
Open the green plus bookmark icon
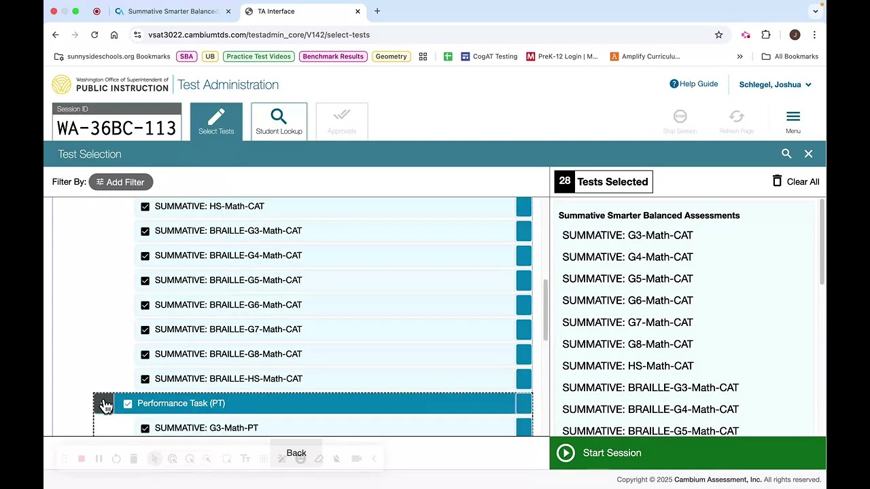[x=448, y=56]
